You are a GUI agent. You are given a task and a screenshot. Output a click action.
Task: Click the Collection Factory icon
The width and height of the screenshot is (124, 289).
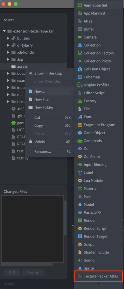click(80, 53)
